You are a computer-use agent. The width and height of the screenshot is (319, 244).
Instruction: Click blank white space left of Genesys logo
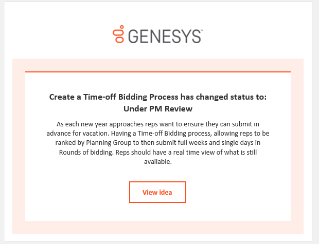point(57,34)
